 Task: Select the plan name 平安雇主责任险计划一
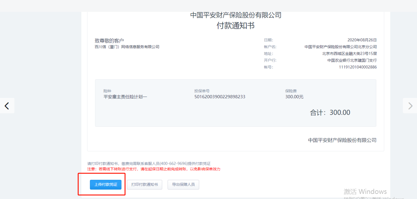pyautogui.click(x=125, y=97)
